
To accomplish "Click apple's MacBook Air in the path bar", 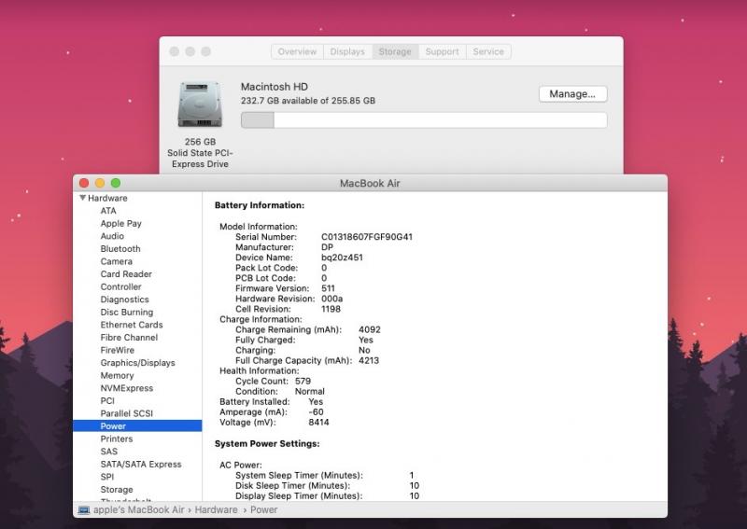I will (138, 510).
